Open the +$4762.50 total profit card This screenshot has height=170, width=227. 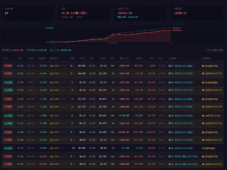[140, 13]
